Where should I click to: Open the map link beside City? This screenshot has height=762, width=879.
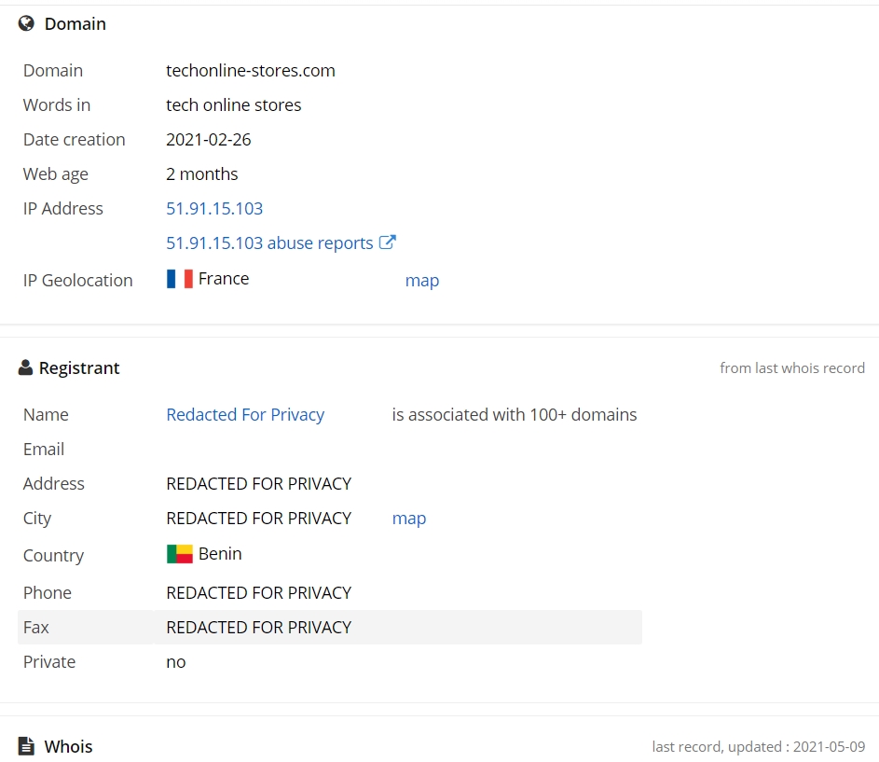(409, 519)
